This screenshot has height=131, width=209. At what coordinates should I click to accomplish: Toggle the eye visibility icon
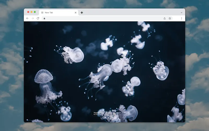(x=114, y=114)
